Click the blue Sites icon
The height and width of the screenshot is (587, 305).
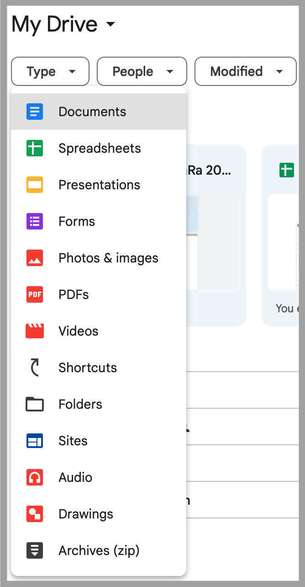pyautogui.click(x=35, y=441)
